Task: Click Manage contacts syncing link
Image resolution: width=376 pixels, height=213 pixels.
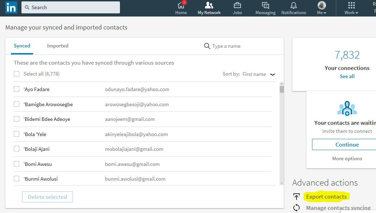Action: pyautogui.click(x=338, y=208)
